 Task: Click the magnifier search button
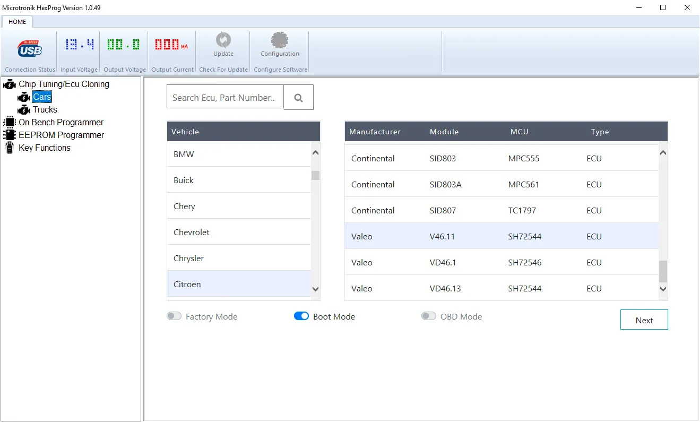point(298,97)
